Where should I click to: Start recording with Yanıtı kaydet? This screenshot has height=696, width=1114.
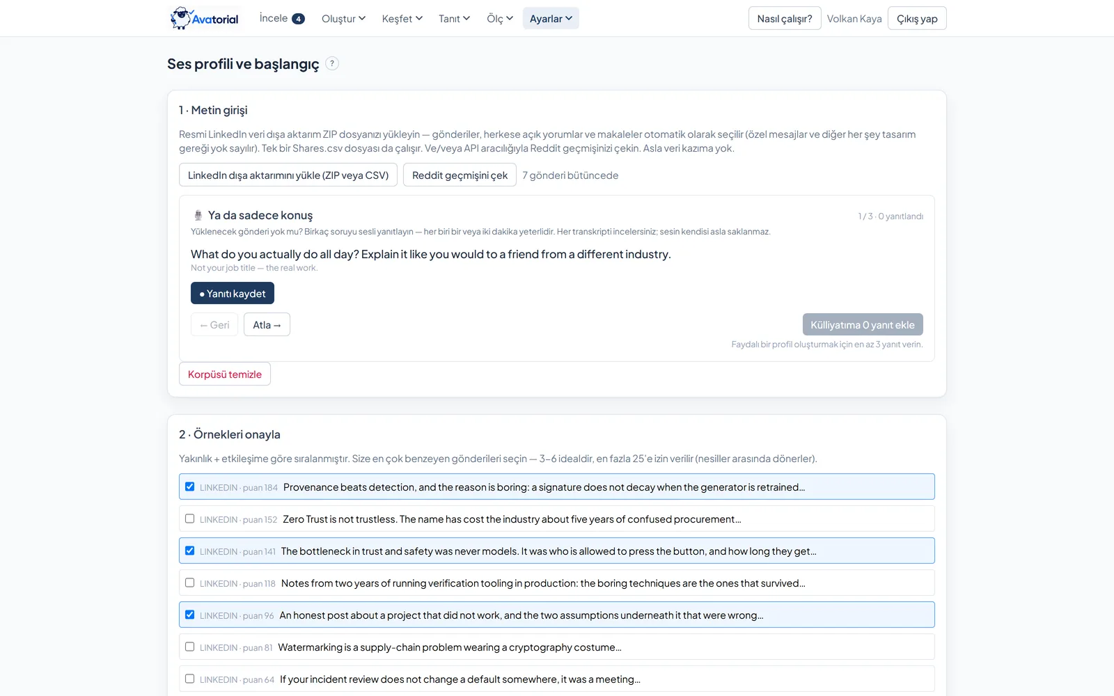(233, 293)
